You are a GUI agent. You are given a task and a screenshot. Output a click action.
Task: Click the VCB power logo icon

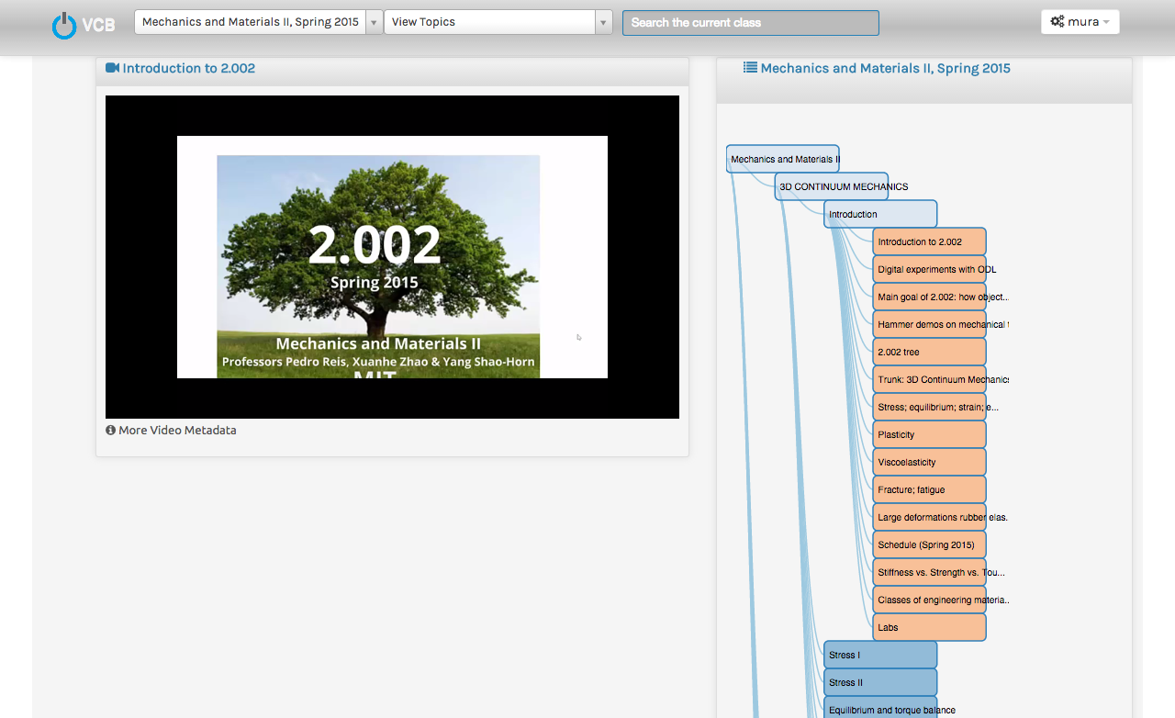pyautogui.click(x=64, y=25)
